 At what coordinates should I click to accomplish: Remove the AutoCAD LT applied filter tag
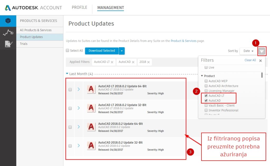click(x=112, y=62)
